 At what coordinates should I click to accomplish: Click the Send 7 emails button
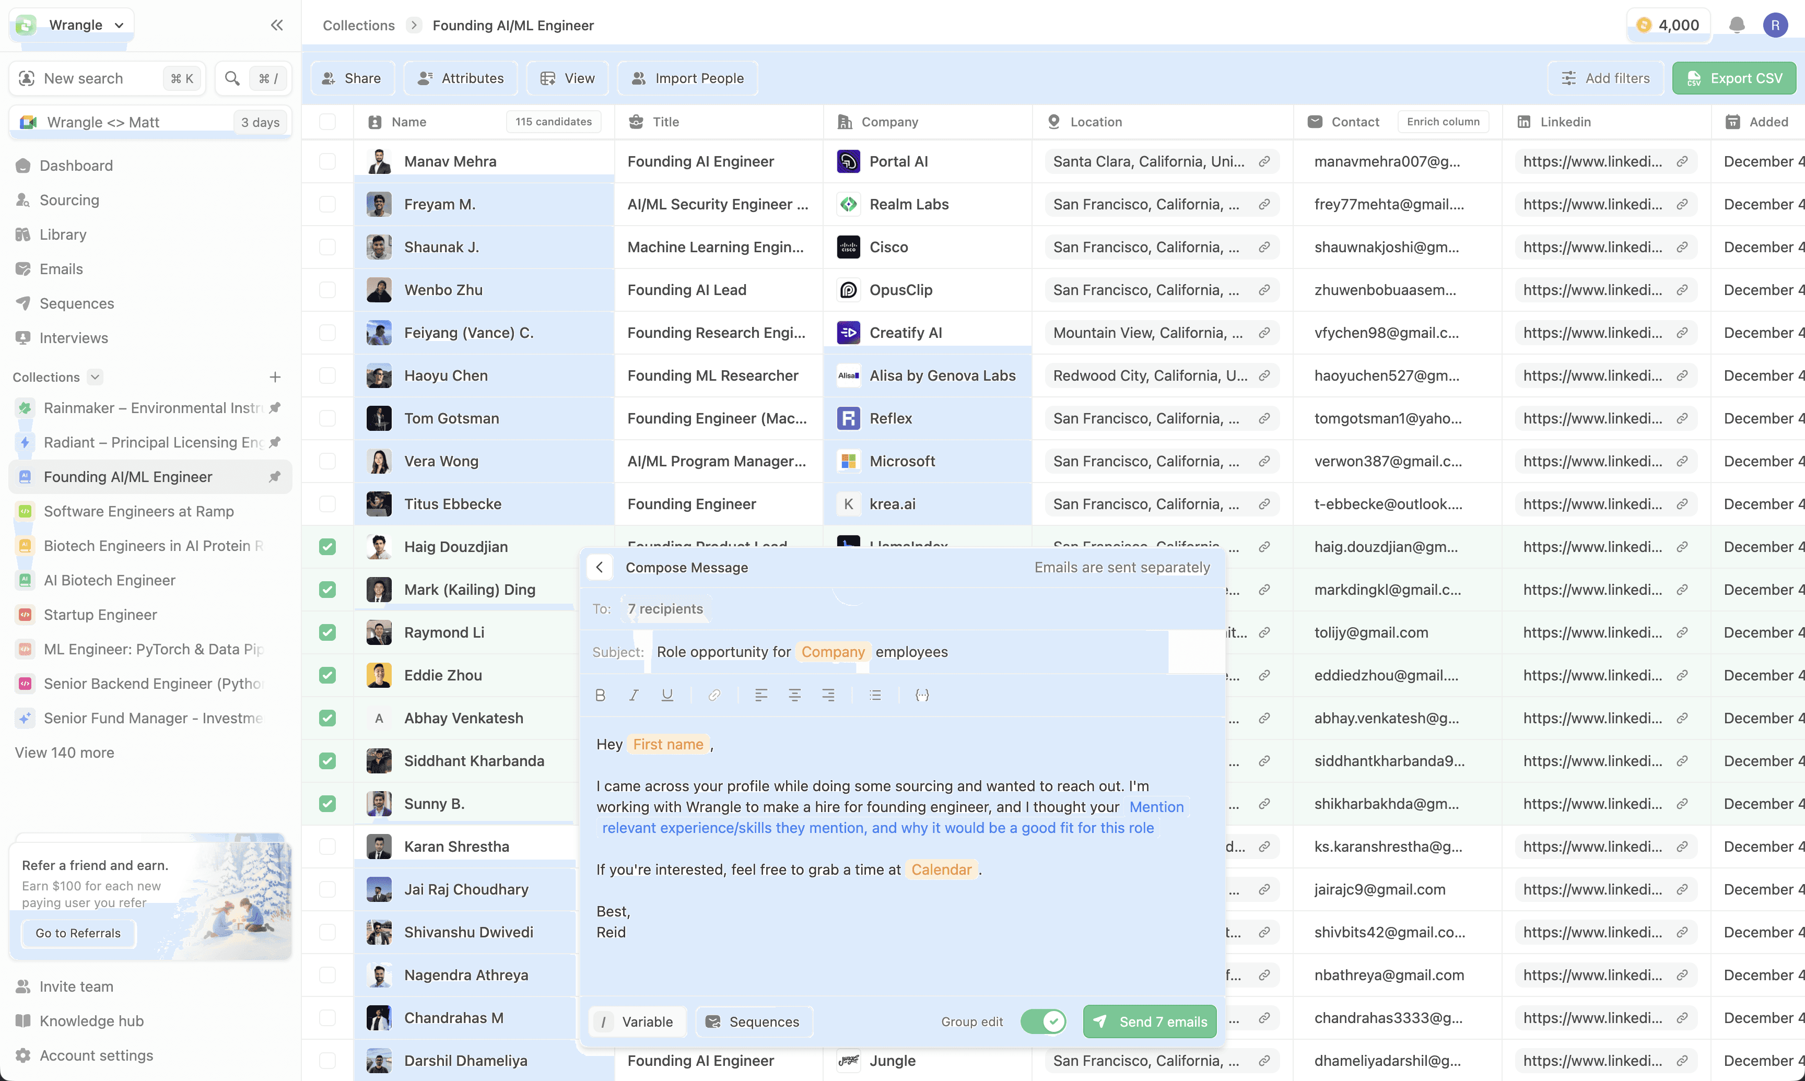pyautogui.click(x=1150, y=1021)
